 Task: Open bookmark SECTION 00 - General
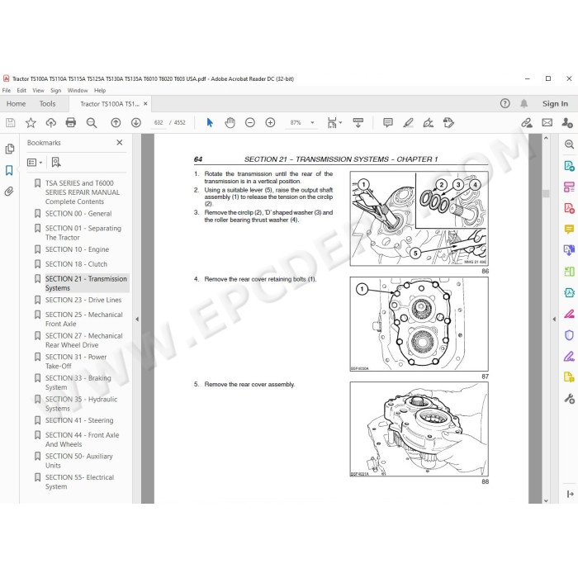pyautogui.click(x=78, y=213)
